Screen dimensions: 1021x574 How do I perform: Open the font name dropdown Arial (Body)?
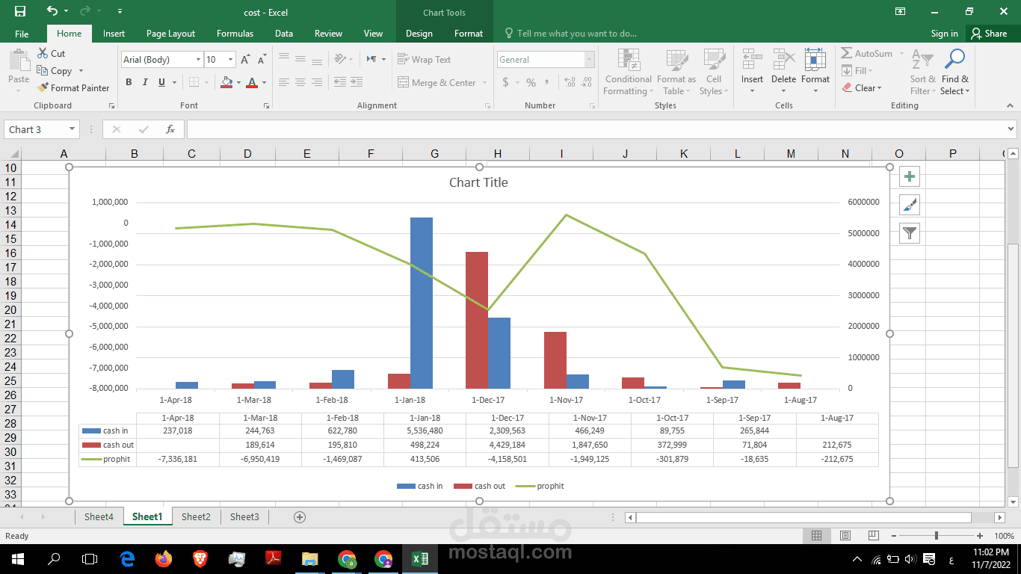[x=198, y=60]
